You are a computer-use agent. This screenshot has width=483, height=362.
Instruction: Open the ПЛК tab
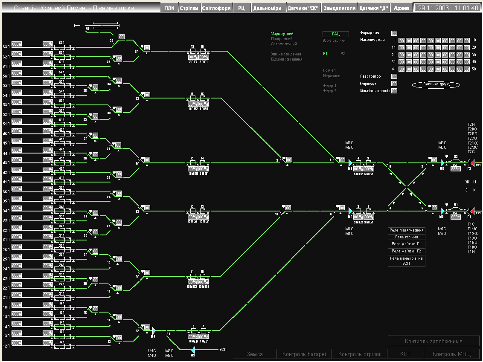pyautogui.click(x=169, y=8)
